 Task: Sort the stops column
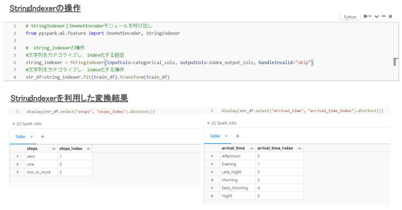tap(54, 148)
